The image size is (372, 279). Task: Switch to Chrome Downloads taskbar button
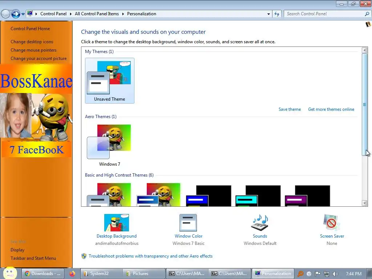coord(43,274)
